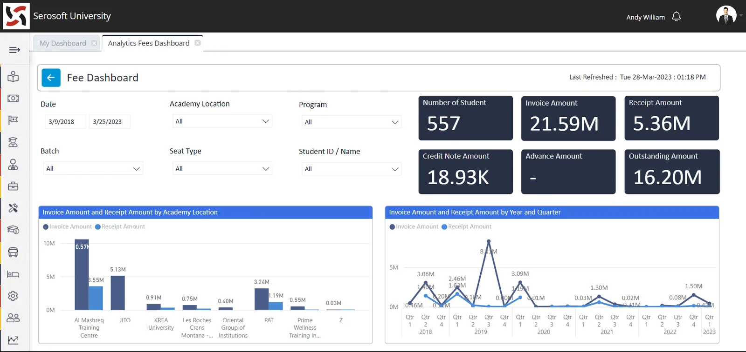Image resolution: width=746 pixels, height=352 pixels.
Task: Click the start date field 3/9/2018
Action: pyautogui.click(x=62, y=122)
